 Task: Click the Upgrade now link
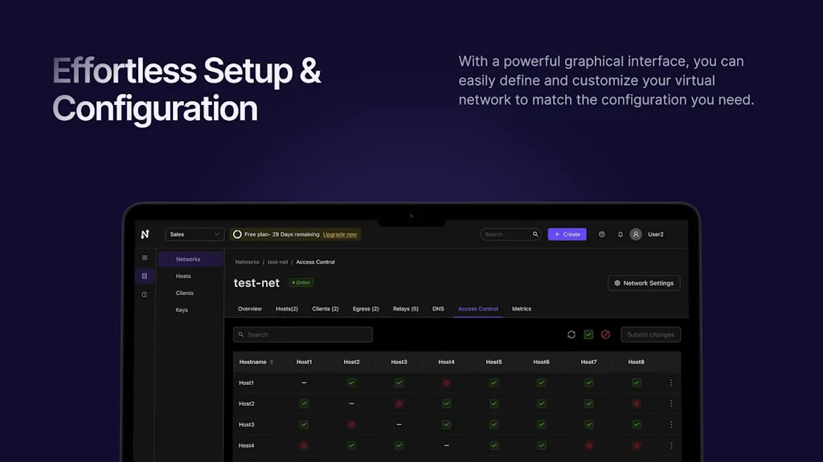[340, 234]
